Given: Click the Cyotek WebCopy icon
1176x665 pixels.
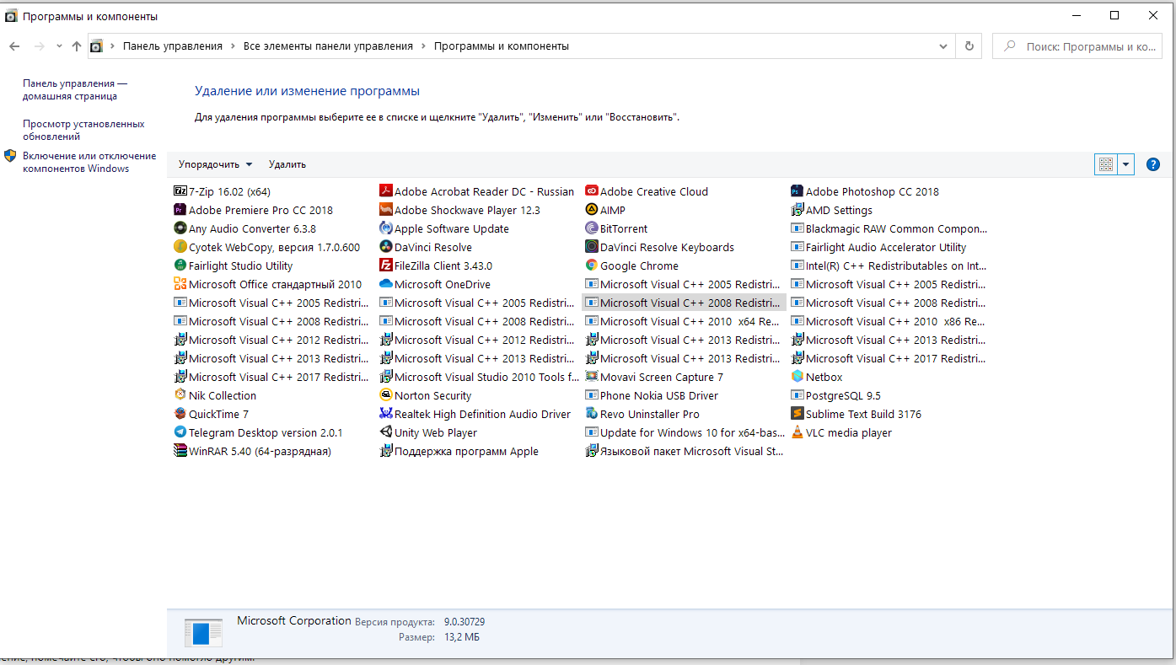Looking at the screenshot, I should [x=180, y=247].
